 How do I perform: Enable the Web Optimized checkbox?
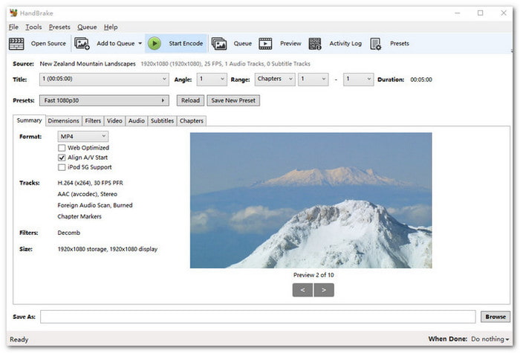[x=62, y=148]
